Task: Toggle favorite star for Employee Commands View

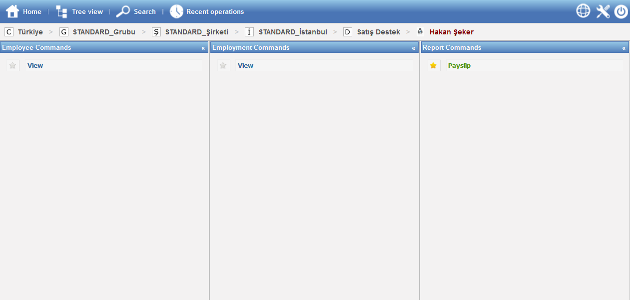Action: pos(13,65)
